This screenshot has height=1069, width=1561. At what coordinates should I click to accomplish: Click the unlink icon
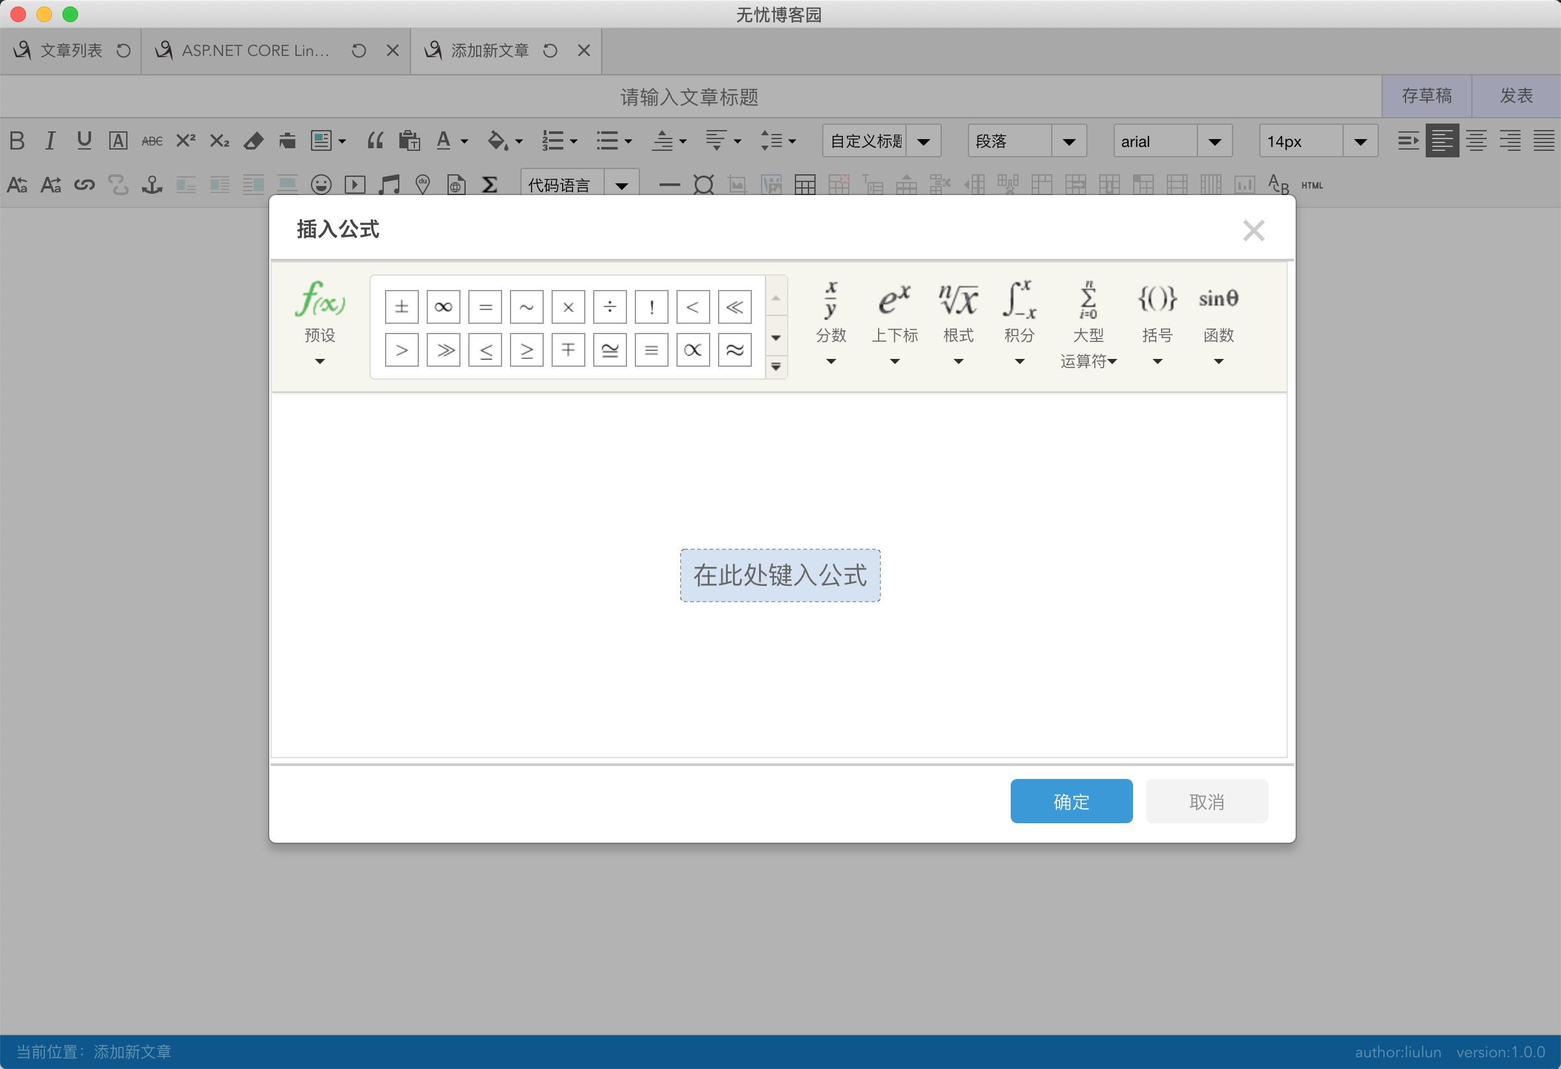(118, 185)
